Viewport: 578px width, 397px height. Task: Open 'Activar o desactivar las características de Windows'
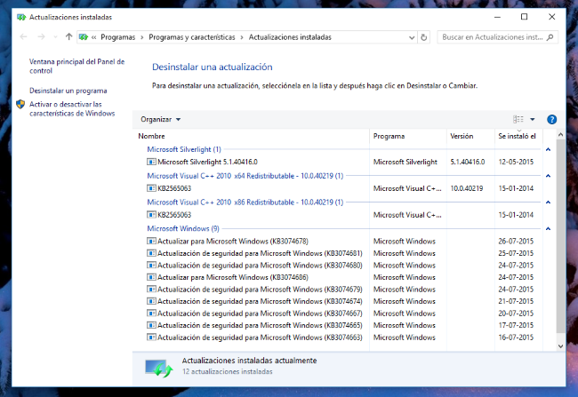pos(71,108)
